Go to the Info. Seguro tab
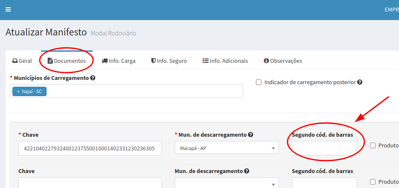Viewport: 399px width, 188px height. click(169, 61)
